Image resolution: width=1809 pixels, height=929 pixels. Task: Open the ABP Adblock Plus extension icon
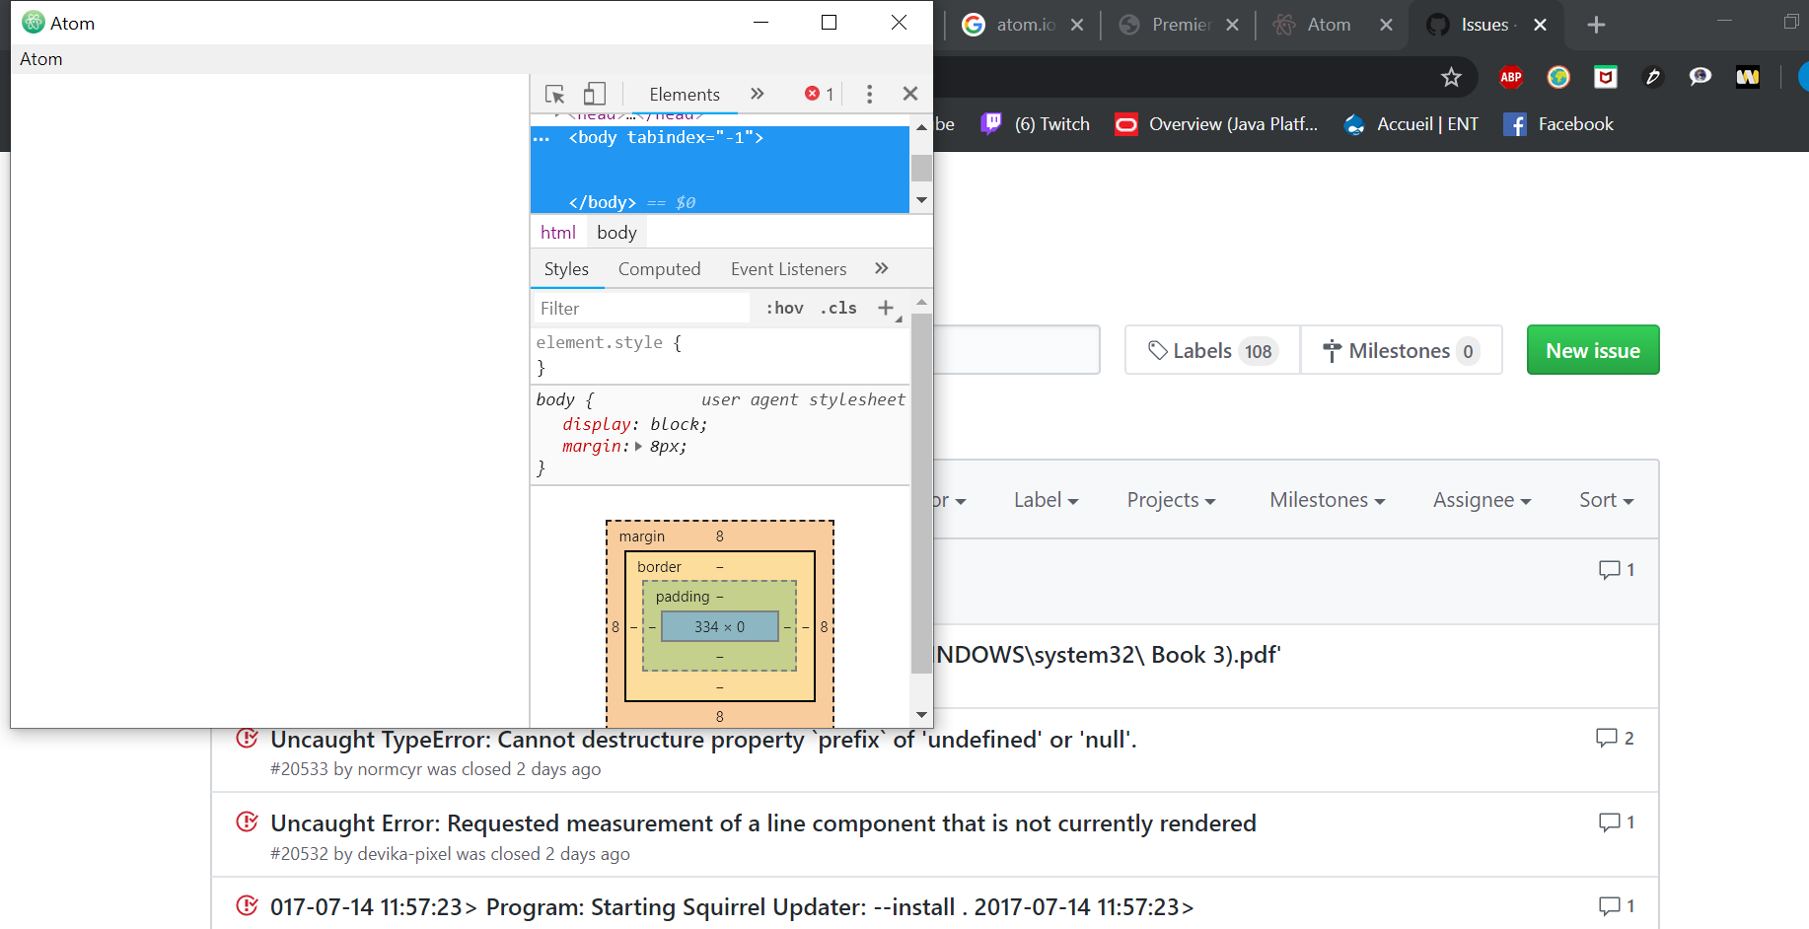pos(1510,77)
